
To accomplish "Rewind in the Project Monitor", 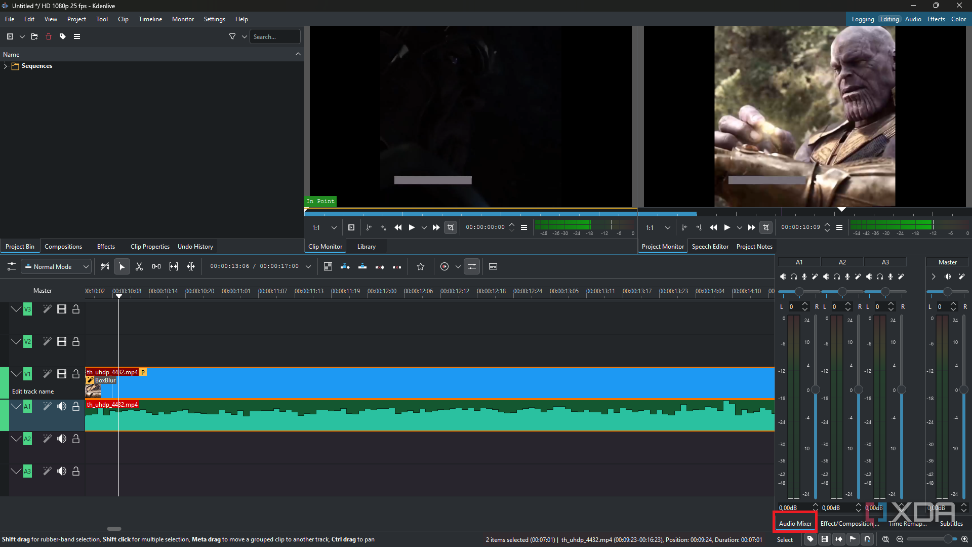I will 713,227.
